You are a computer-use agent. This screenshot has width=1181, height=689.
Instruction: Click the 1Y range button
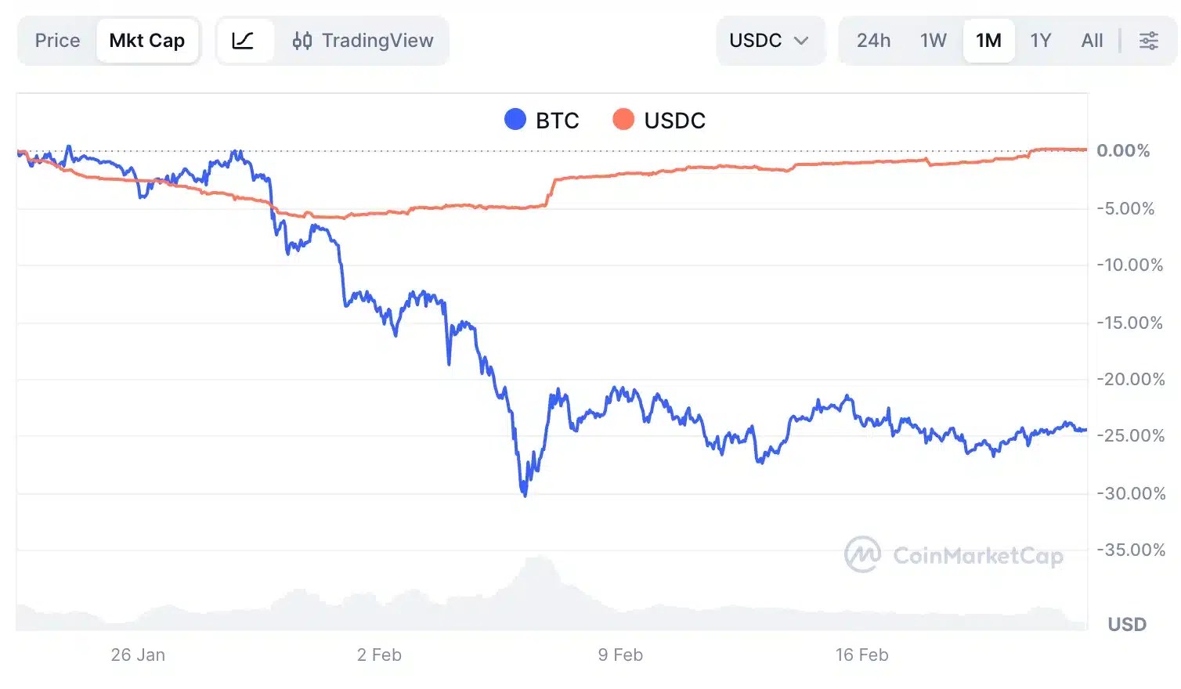coord(1041,40)
